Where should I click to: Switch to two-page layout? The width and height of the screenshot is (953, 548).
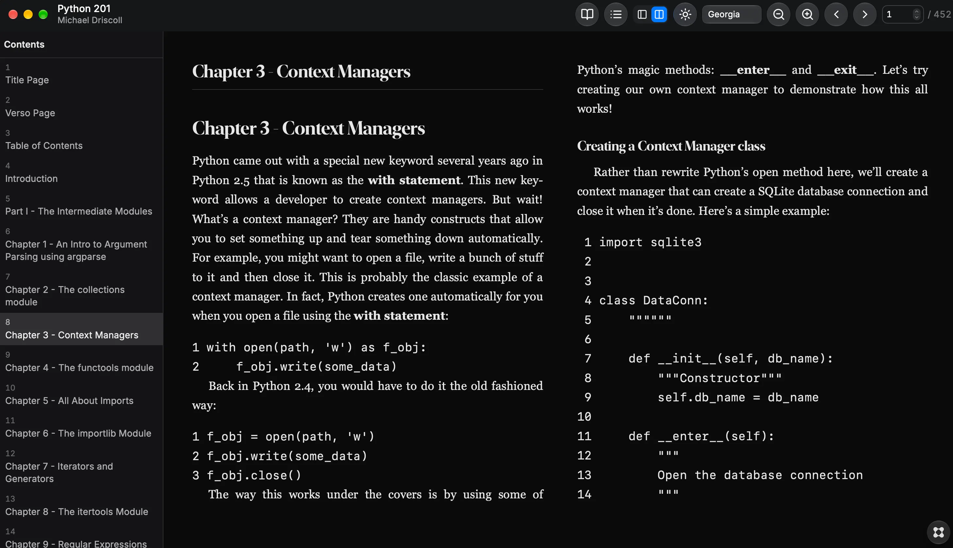(x=659, y=14)
